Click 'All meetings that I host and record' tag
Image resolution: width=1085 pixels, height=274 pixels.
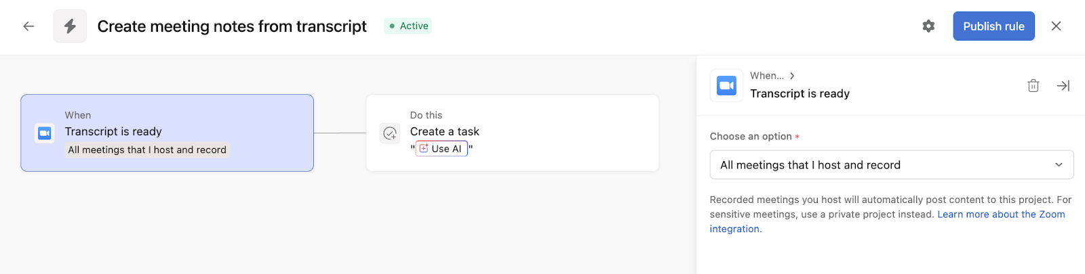point(147,150)
